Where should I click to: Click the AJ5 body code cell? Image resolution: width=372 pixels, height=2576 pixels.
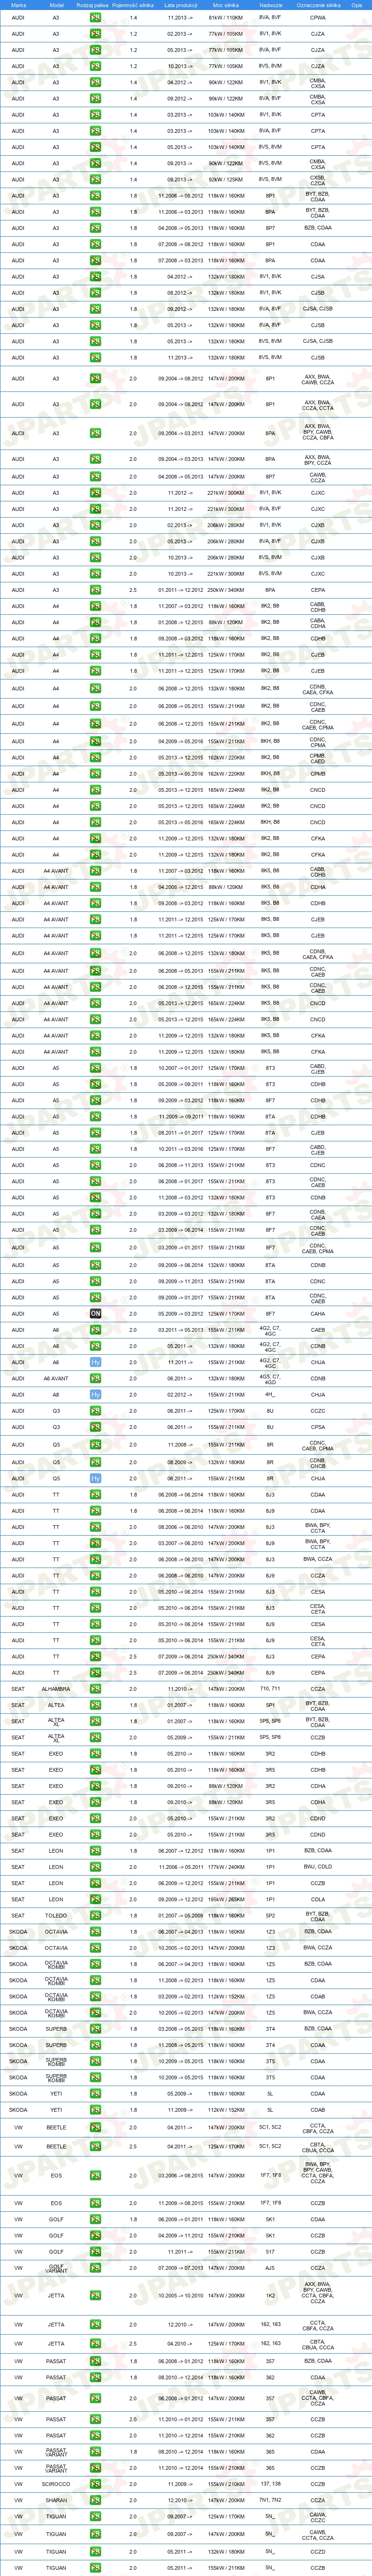pos(270,2268)
